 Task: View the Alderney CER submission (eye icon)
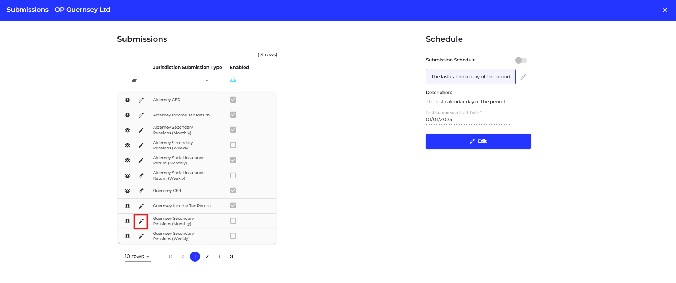[x=127, y=100]
